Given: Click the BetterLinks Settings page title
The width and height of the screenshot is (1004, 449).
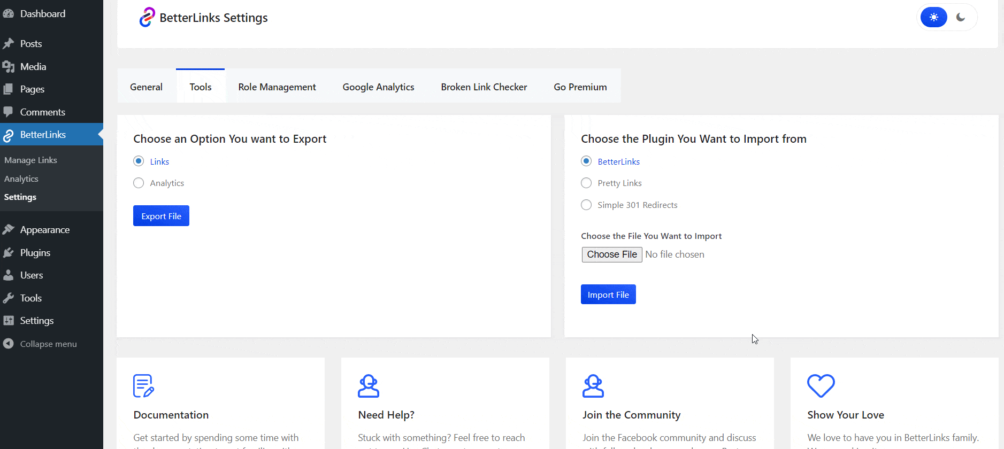Looking at the screenshot, I should click(213, 18).
